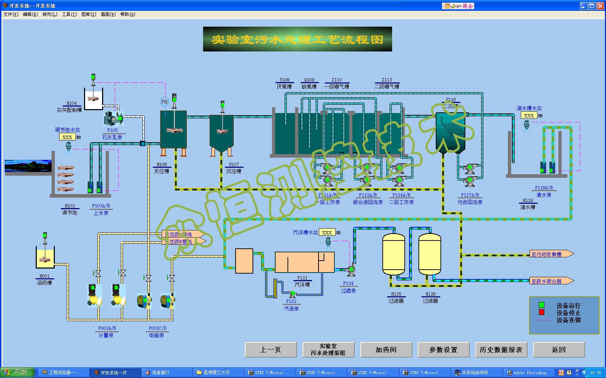
Task: Open the 图库 menu
Action: [89, 14]
